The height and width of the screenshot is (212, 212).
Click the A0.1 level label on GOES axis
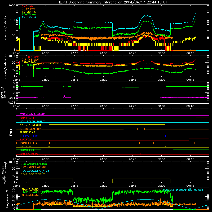pyautogui.click(x=12, y=98)
